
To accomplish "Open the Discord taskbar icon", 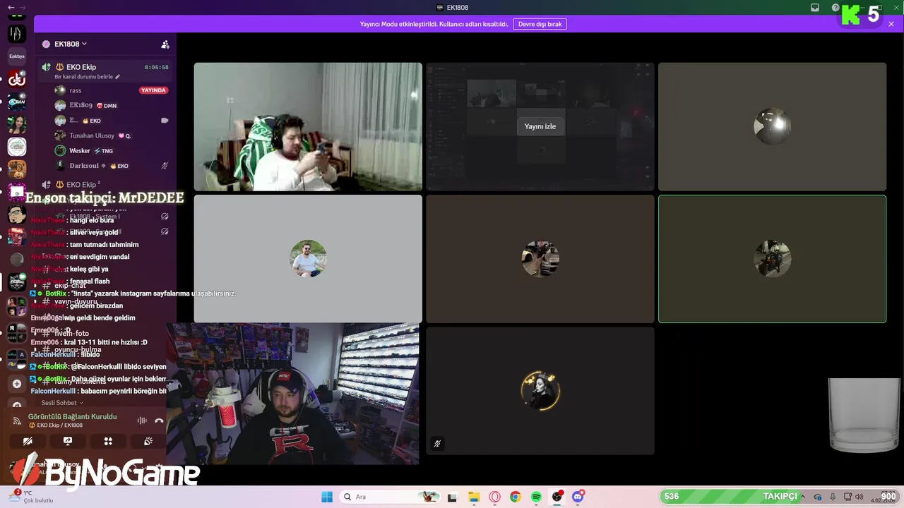I will tap(578, 497).
